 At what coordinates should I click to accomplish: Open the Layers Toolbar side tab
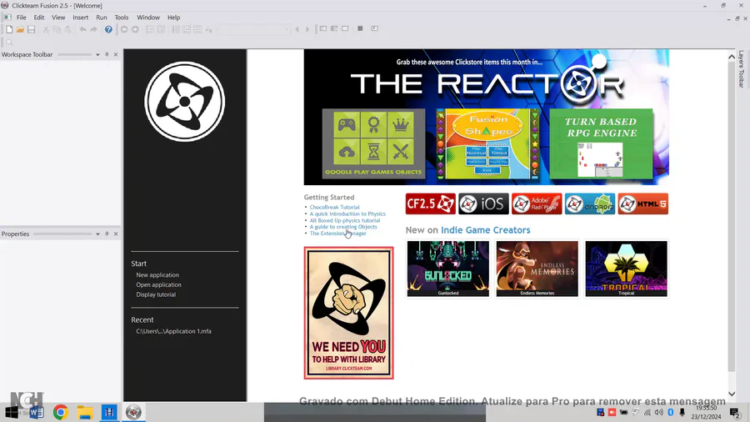[x=742, y=69]
